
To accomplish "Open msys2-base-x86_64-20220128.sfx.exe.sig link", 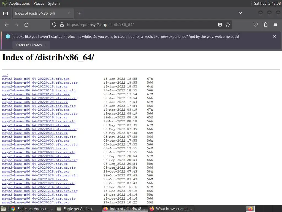I will 40,98.
